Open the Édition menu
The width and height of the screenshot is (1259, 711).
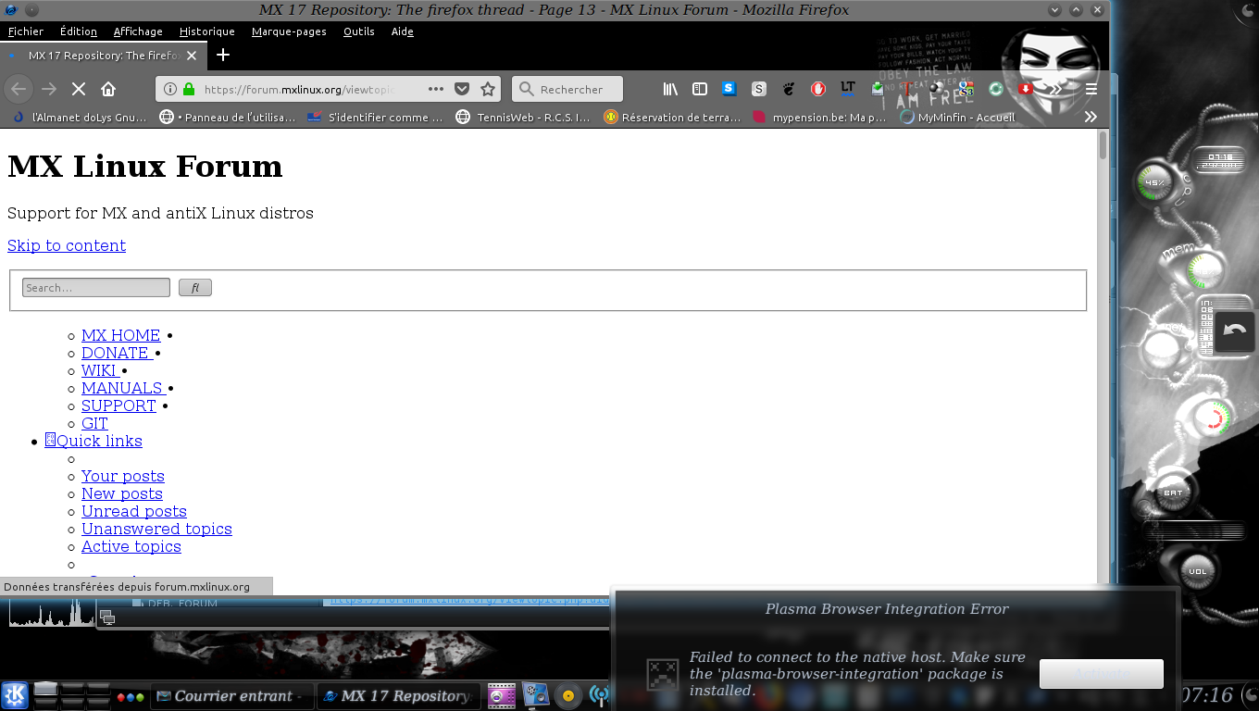79,31
